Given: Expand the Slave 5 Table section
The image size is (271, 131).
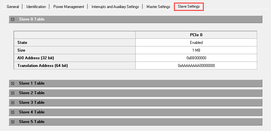Looking at the screenshot, I should 13,122.
